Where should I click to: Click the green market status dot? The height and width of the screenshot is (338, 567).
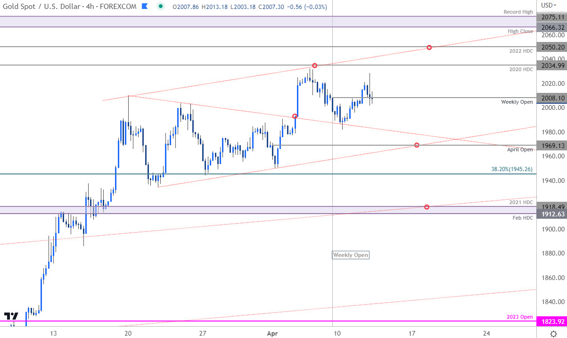coord(161,6)
